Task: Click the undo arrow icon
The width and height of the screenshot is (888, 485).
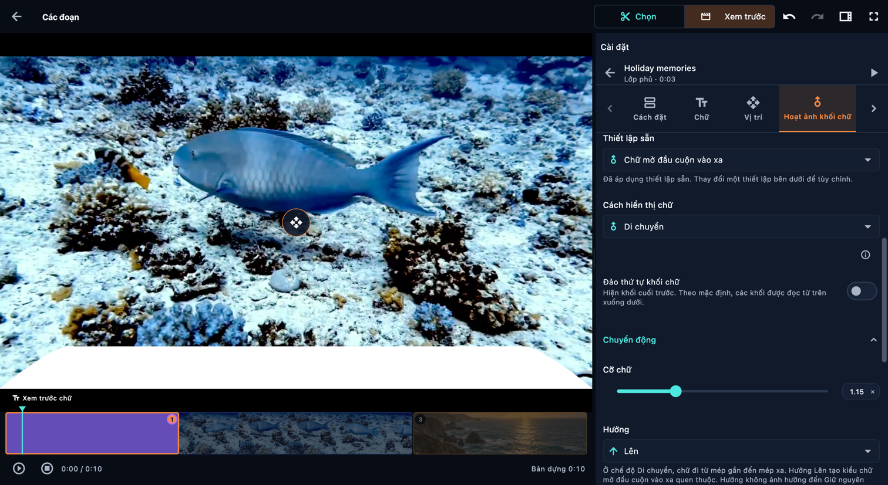Action: click(x=789, y=16)
